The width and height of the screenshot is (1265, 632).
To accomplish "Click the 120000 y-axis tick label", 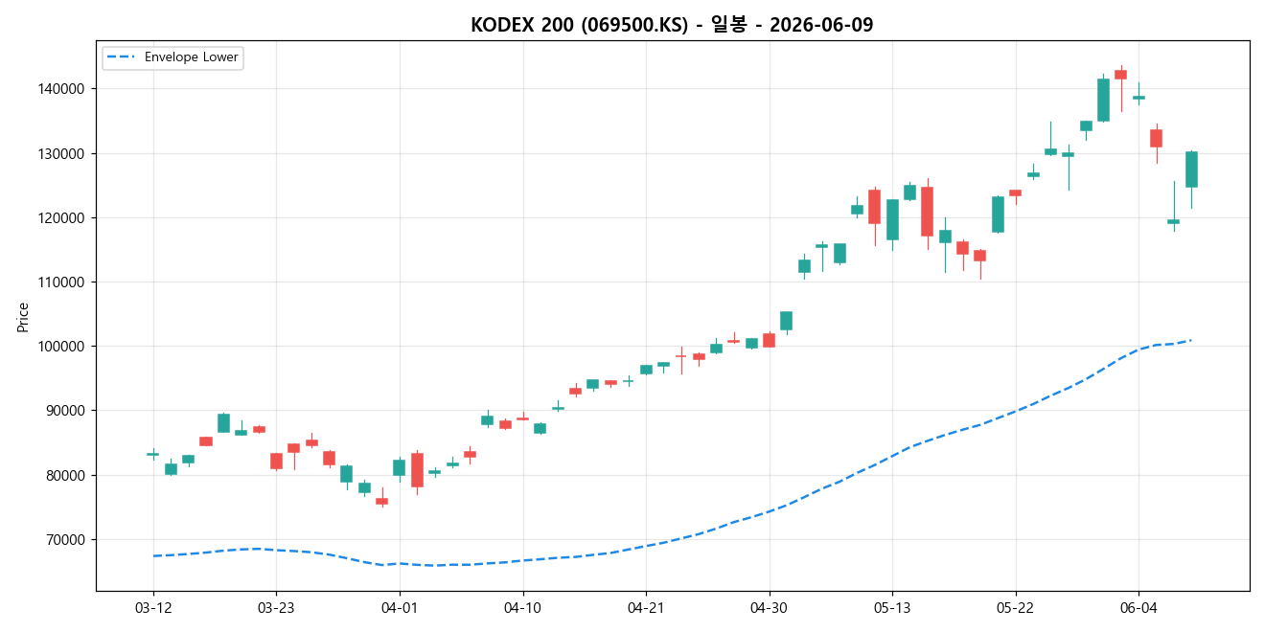I will click(x=63, y=217).
